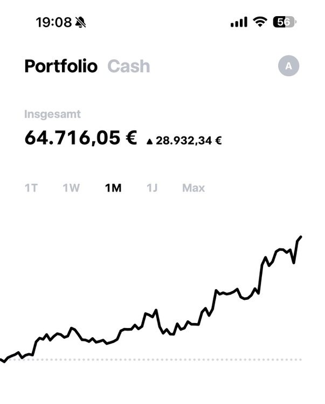Open the profile avatar labeled A
Image resolution: width=325 pixels, height=404 pixels.
pos(288,66)
